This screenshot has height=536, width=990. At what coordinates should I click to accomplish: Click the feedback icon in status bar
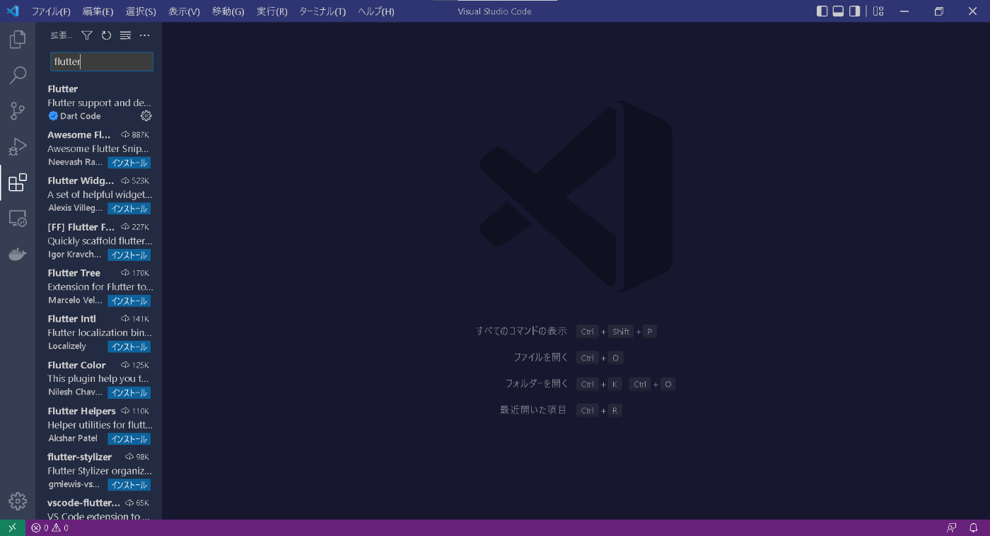pos(952,528)
